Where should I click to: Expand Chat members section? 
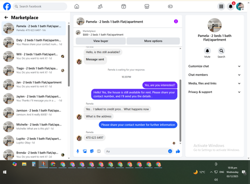tap(214, 75)
